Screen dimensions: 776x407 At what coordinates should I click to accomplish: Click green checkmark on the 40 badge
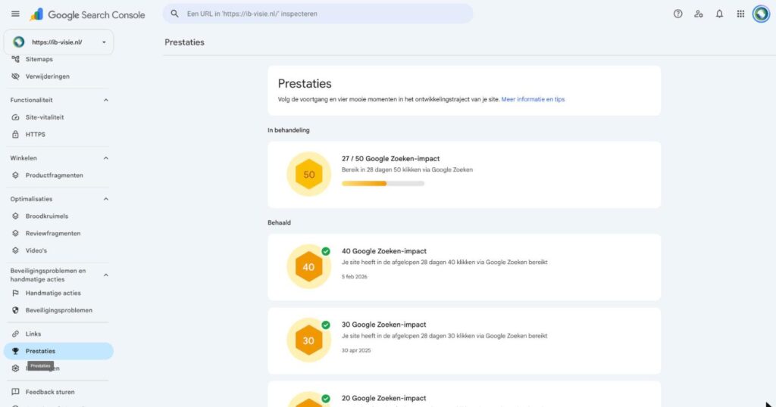(326, 251)
